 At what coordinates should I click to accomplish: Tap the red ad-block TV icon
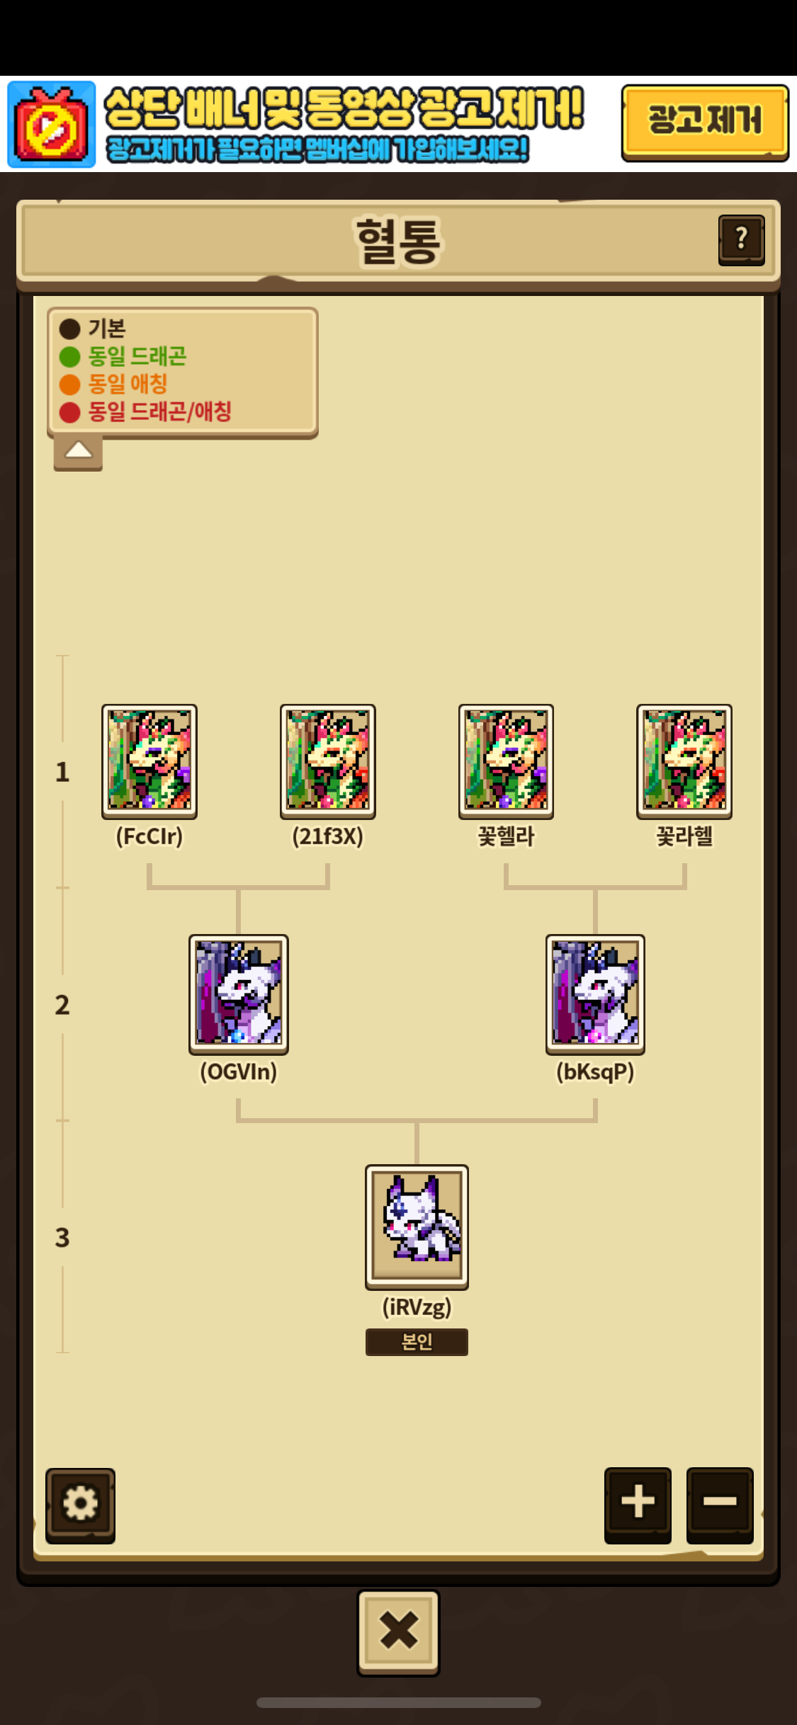tap(51, 125)
